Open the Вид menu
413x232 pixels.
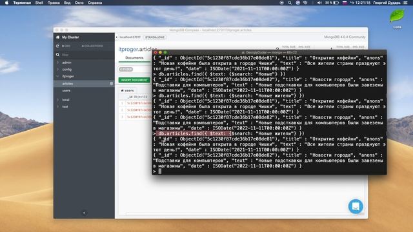67,3
